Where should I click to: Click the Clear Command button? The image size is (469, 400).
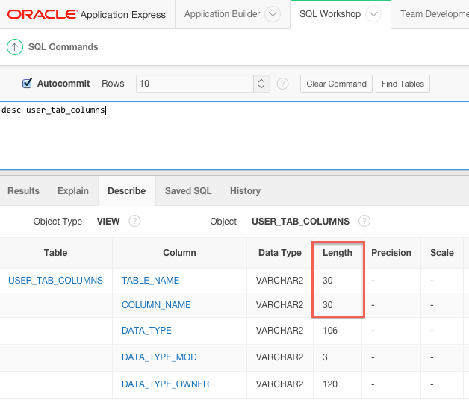coord(336,84)
